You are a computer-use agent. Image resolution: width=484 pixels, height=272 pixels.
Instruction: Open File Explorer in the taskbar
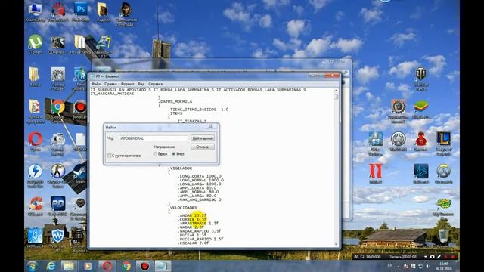click(x=69, y=266)
